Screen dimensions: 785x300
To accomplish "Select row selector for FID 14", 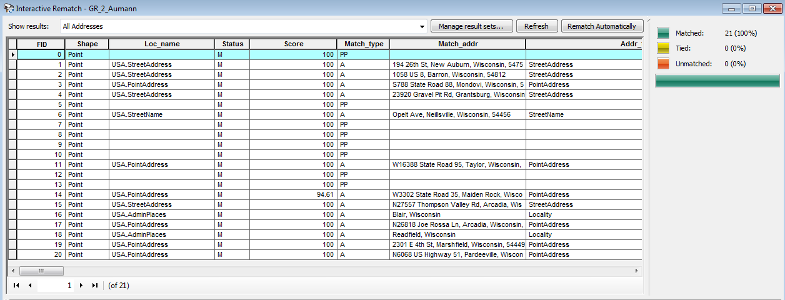I will coord(12,194).
